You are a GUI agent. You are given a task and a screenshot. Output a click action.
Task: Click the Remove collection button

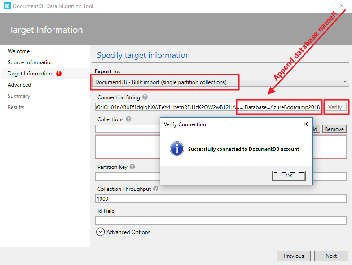pos(334,129)
